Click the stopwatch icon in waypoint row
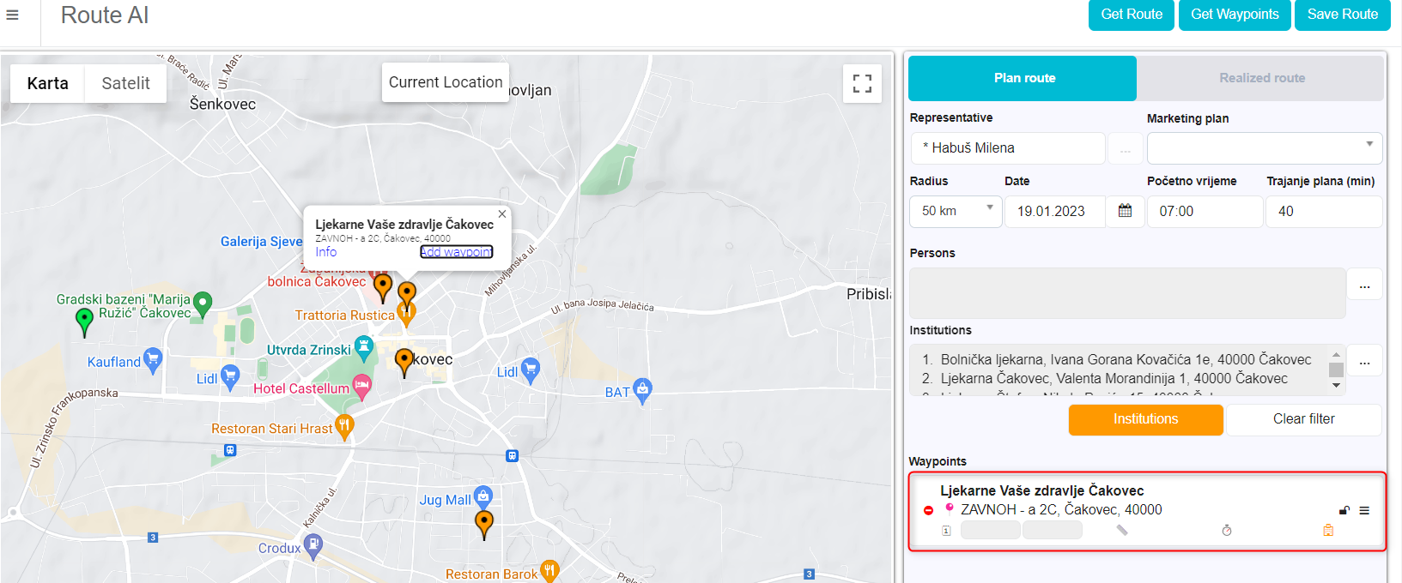Image resolution: width=1402 pixels, height=583 pixels. (x=1227, y=531)
